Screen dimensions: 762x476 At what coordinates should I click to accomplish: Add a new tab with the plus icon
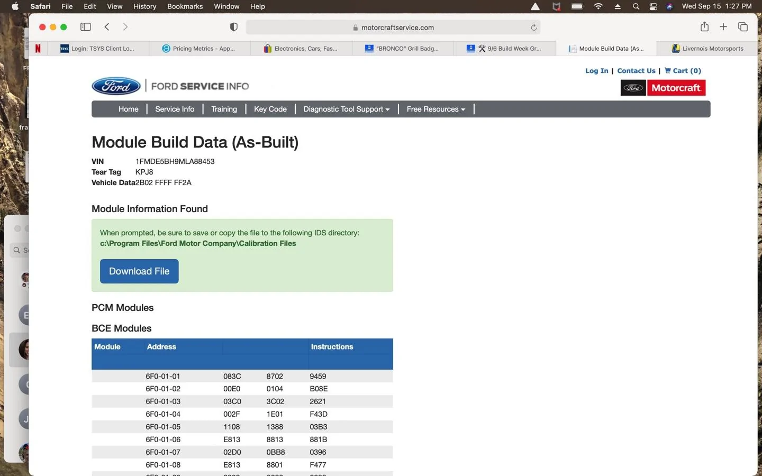tap(723, 27)
